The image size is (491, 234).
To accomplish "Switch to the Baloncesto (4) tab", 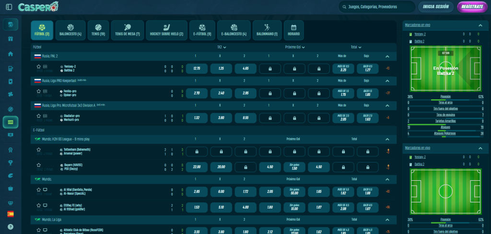I will pyautogui.click(x=70, y=30).
